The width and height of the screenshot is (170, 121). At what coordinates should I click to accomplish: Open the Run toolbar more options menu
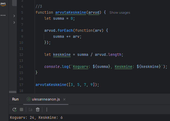[x=46, y=110]
